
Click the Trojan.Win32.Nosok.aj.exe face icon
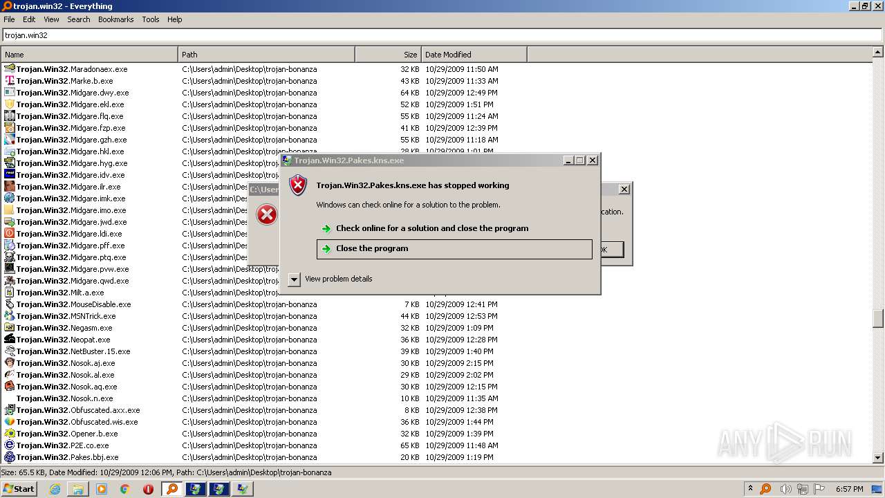(x=10, y=363)
